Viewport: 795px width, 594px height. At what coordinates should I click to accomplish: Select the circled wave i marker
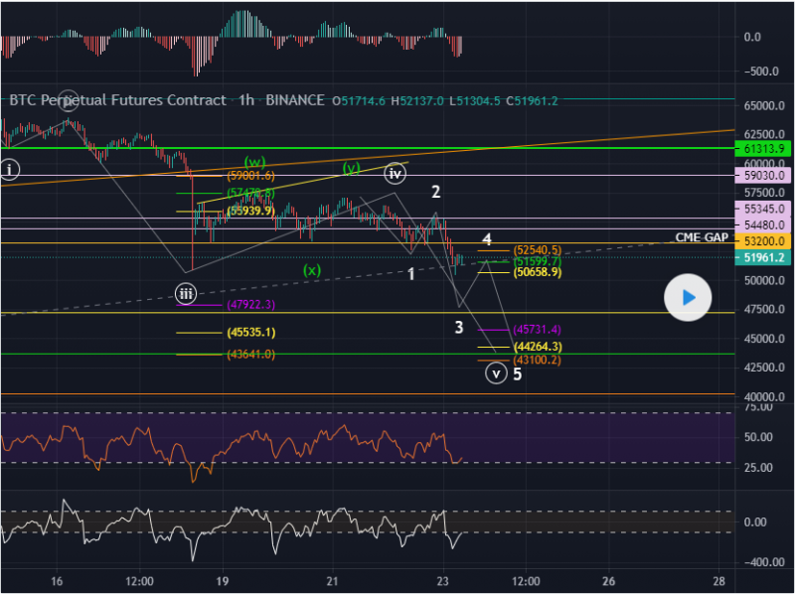point(10,169)
